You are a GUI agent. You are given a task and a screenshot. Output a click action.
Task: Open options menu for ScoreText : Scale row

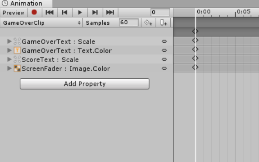(x=164, y=59)
